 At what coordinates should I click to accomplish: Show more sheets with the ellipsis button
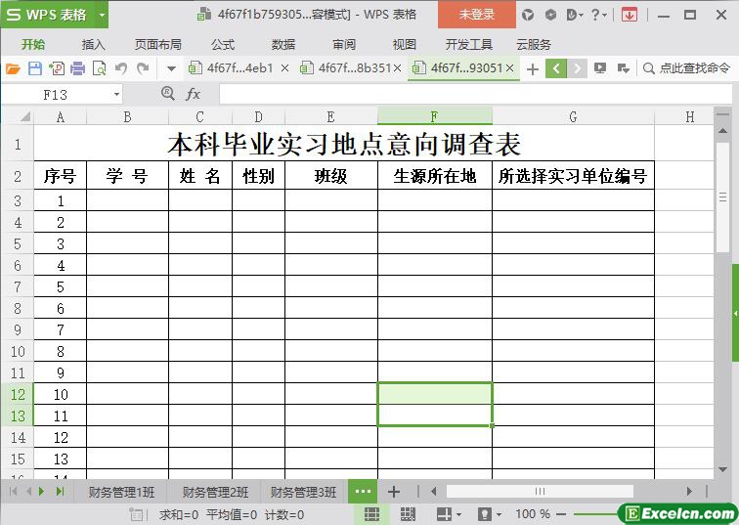click(x=363, y=492)
